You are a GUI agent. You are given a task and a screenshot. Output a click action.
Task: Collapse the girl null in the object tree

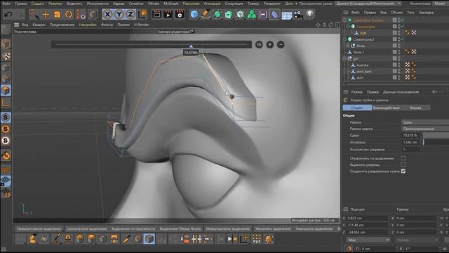pos(344,58)
